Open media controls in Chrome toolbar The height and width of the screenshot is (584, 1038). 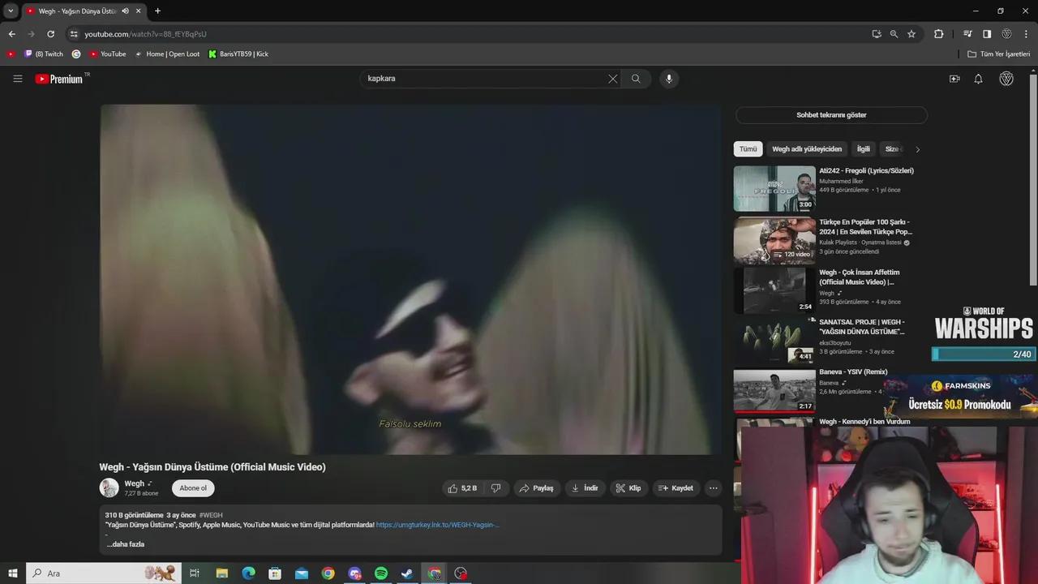967,34
